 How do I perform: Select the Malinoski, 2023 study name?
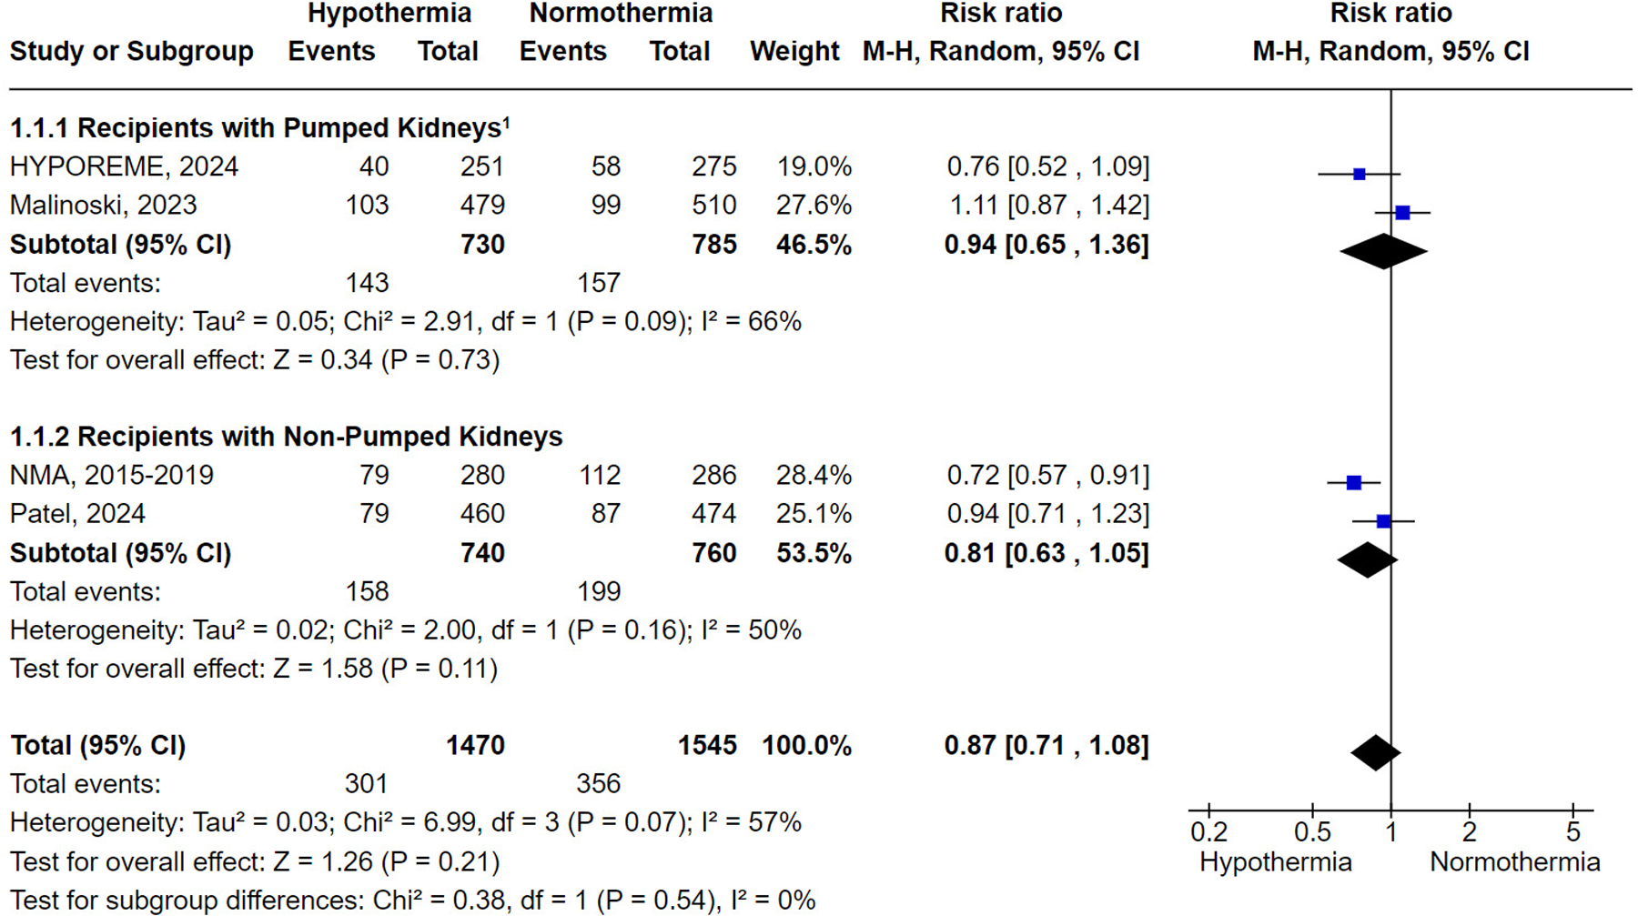point(103,206)
